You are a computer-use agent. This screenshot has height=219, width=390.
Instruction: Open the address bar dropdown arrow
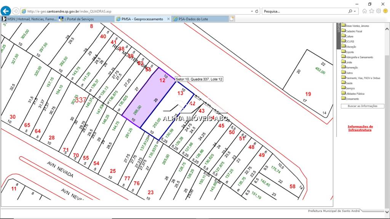pos(251,11)
